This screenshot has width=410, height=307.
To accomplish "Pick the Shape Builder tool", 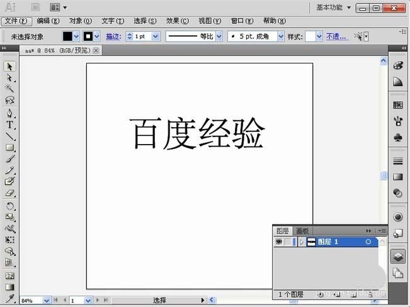I will pos(9,251).
